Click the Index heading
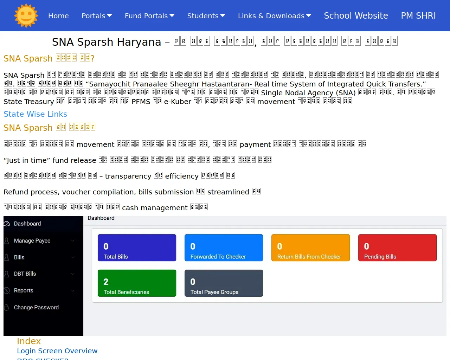The height and width of the screenshot is (360, 450). (x=29, y=341)
